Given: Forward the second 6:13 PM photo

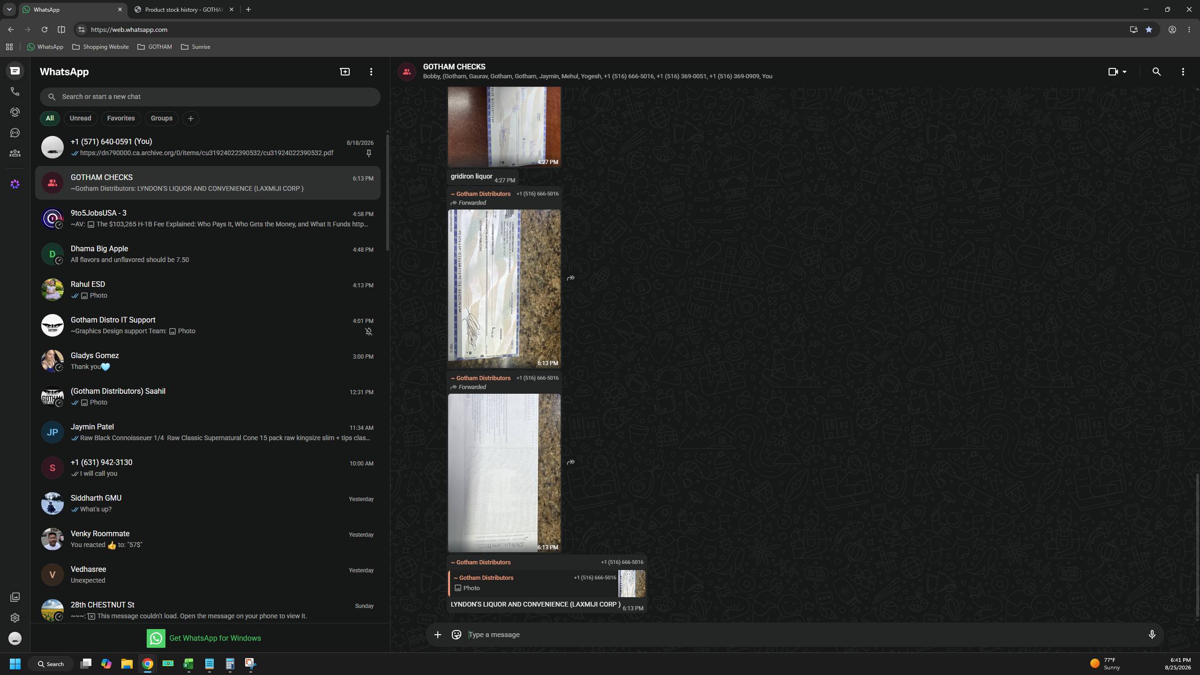Looking at the screenshot, I should click(x=570, y=462).
